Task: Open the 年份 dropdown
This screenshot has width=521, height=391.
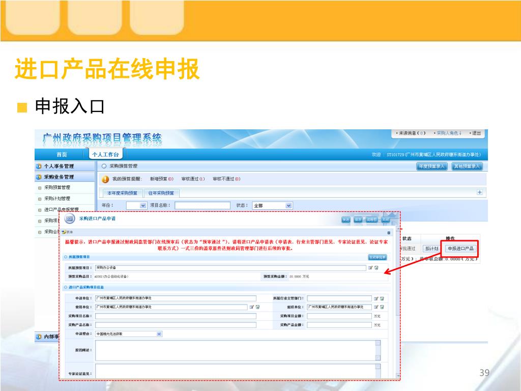Action: click(136, 206)
